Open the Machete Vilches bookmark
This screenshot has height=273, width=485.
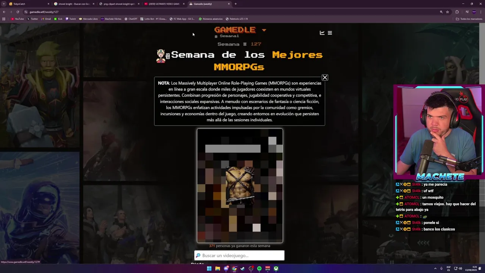[x=111, y=19]
